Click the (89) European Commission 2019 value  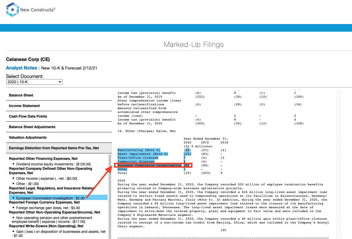point(205,165)
